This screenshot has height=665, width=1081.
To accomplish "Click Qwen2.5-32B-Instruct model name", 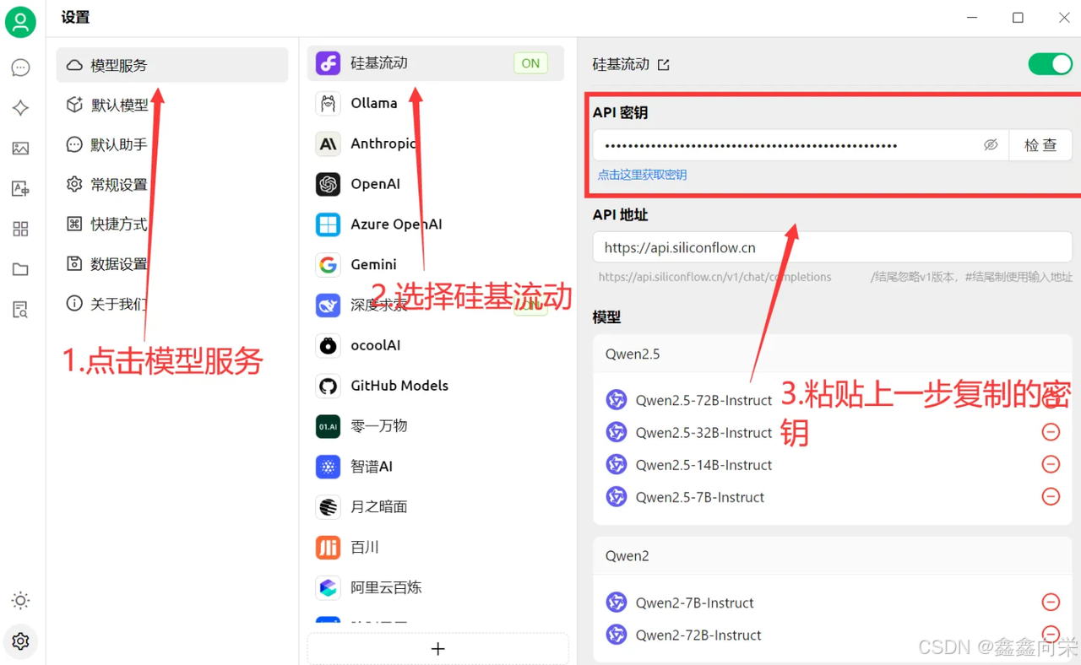I will [x=703, y=432].
